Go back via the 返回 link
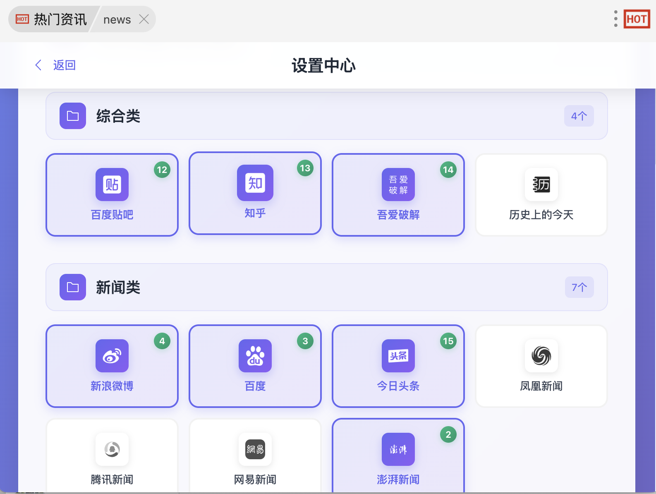Screen dimensions: 656x494 pyautogui.click(x=64, y=65)
